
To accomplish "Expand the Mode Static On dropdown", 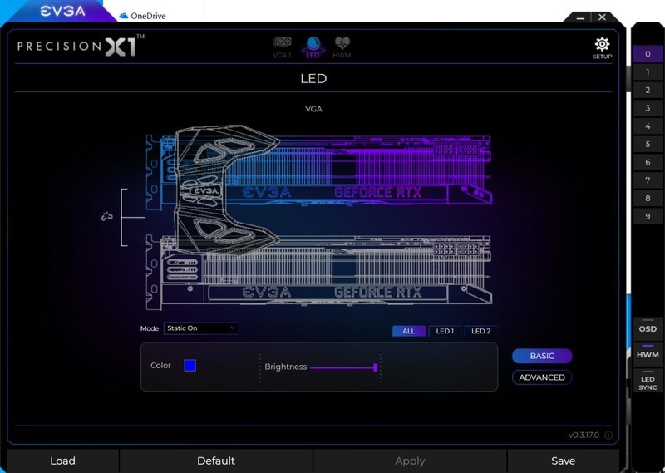I will click(x=201, y=328).
